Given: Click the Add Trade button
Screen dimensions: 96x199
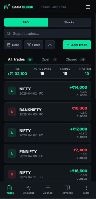Looking at the screenshot, I should (x=77, y=45).
